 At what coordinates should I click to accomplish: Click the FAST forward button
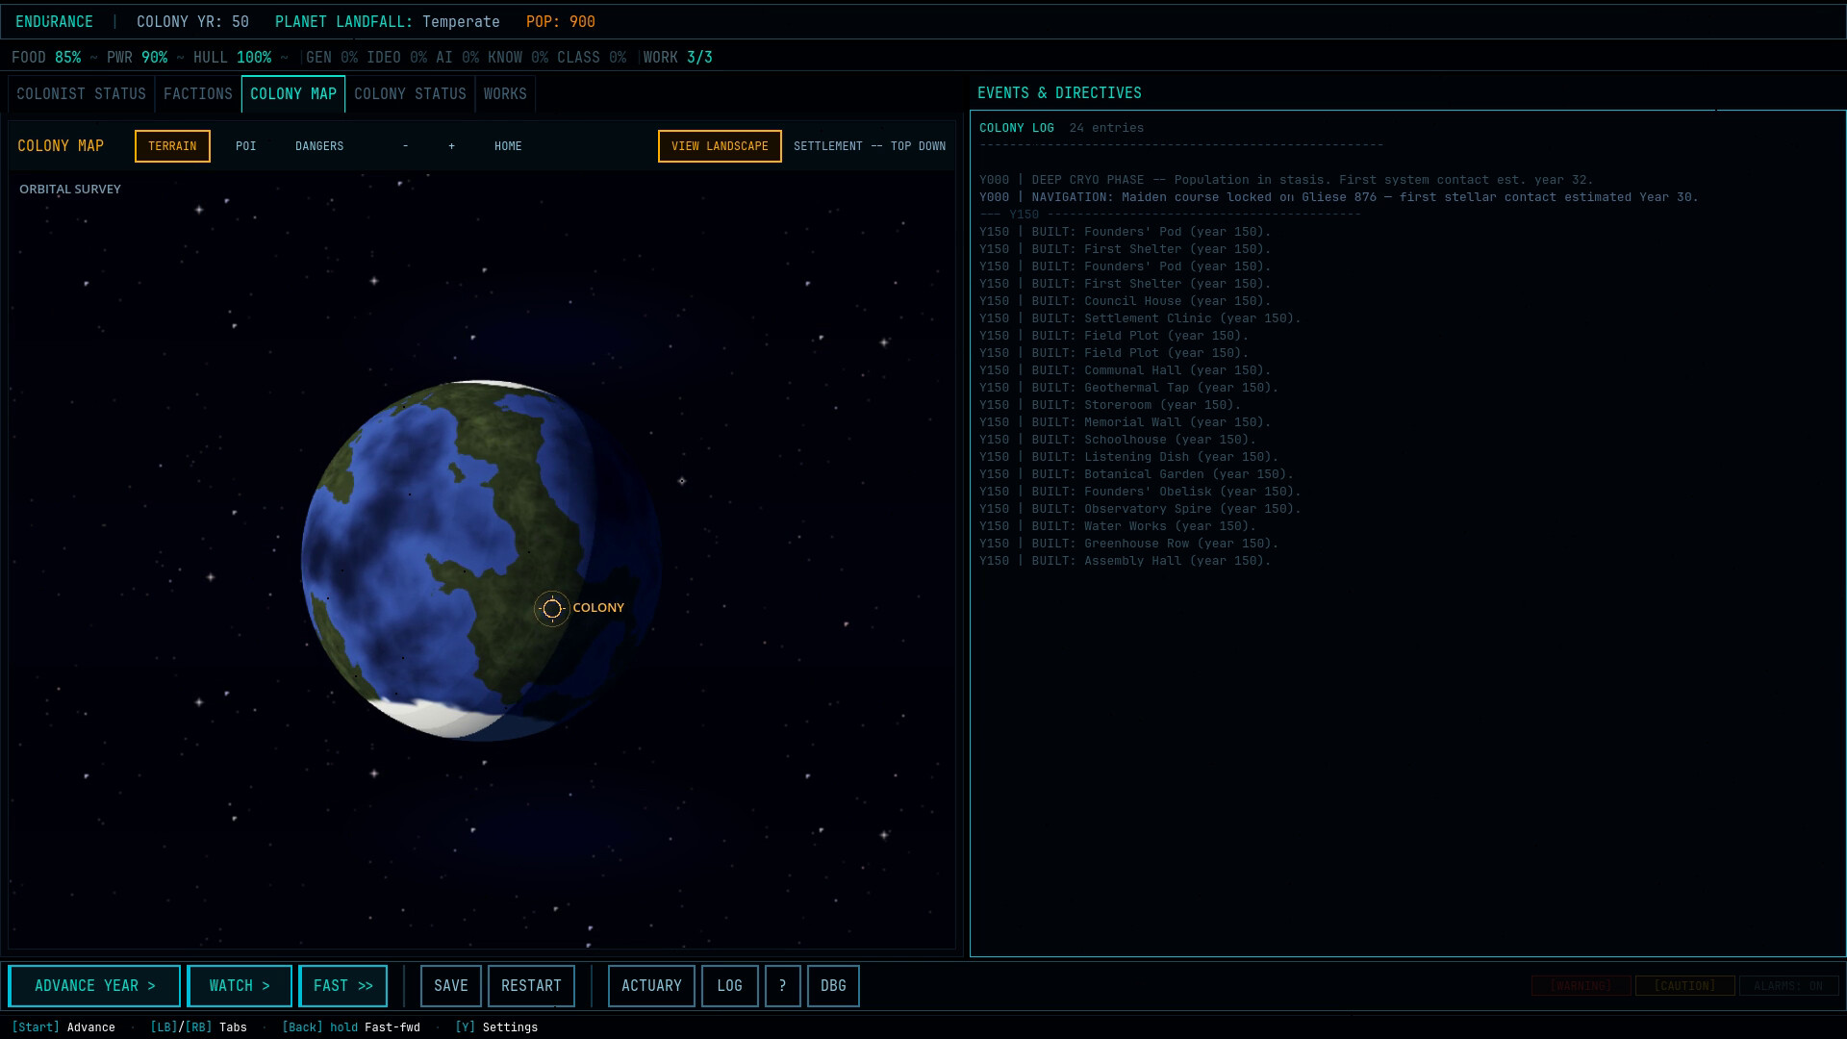pos(343,986)
